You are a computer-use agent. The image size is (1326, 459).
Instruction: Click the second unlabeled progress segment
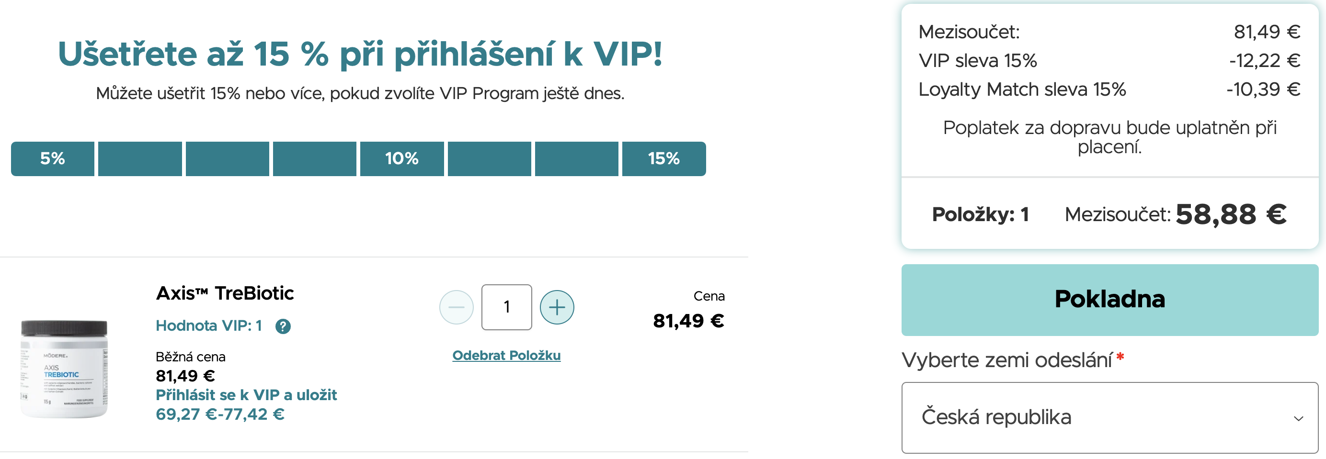click(x=227, y=159)
